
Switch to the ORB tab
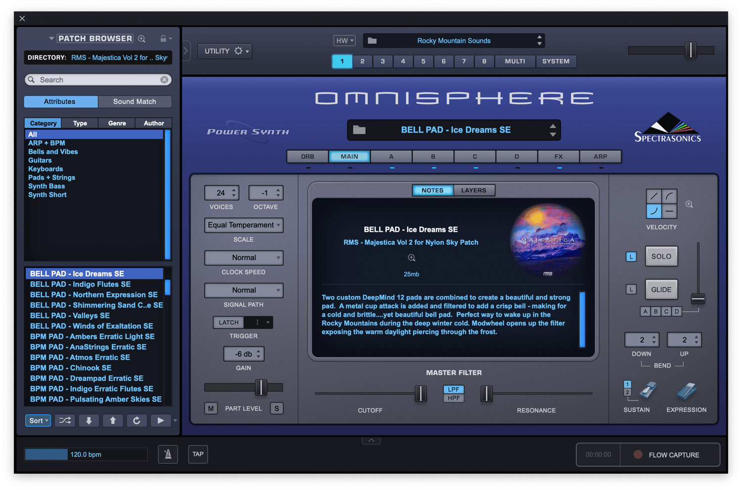tap(308, 156)
